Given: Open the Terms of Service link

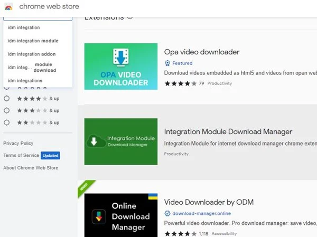Looking at the screenshot, I should coord(21,155).
